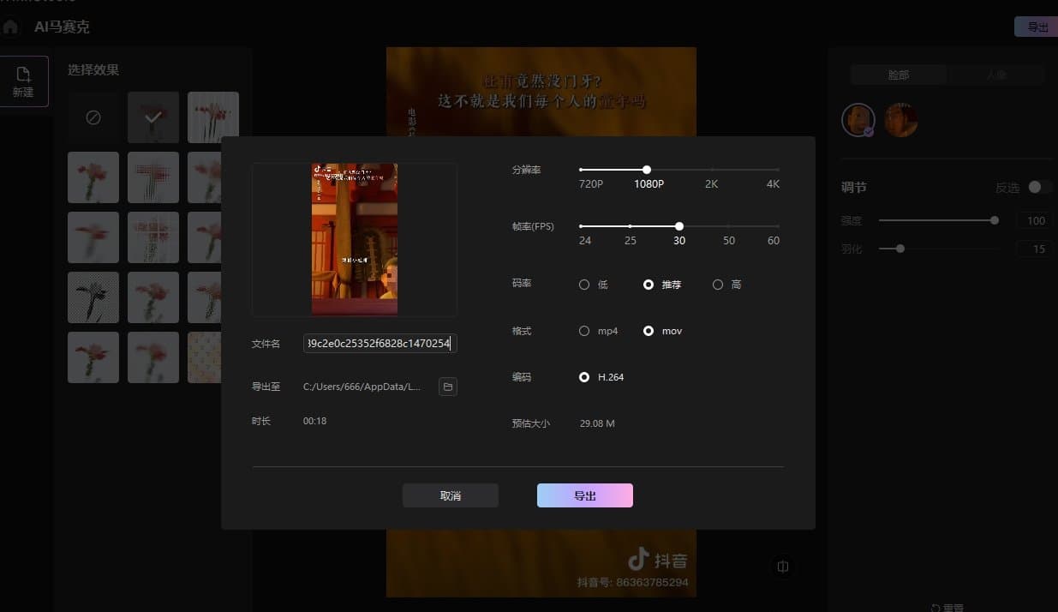Click the home icon in the top-left corner
The image size is (1058, 612).
(9, 27)
